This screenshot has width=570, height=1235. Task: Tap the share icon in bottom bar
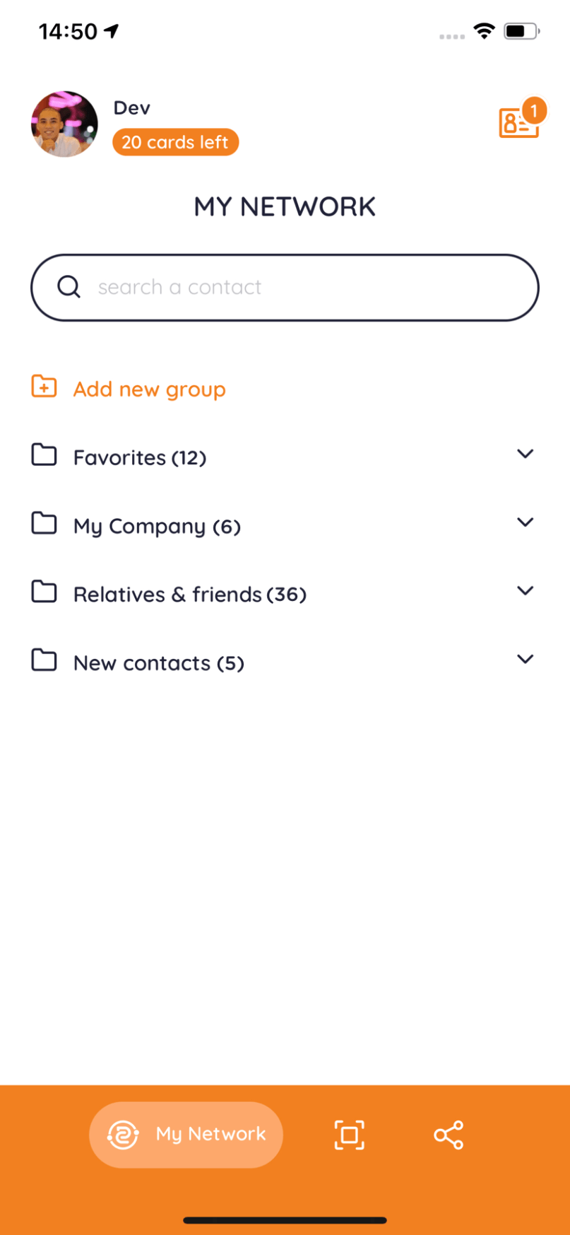point(449,1134)
